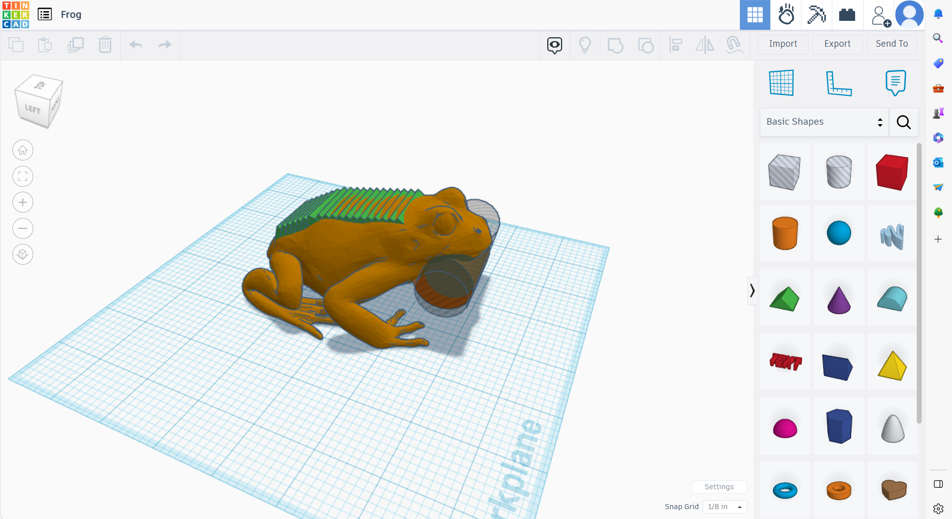The height and width of the screenshot is (519, 952).
Task: Click the Cruise tool icon
Action: click(734, 45)
